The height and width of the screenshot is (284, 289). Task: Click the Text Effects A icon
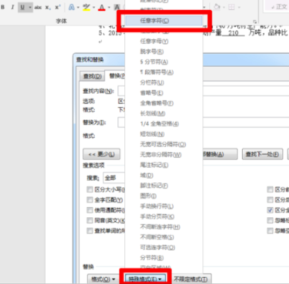(x=72, y=7)
